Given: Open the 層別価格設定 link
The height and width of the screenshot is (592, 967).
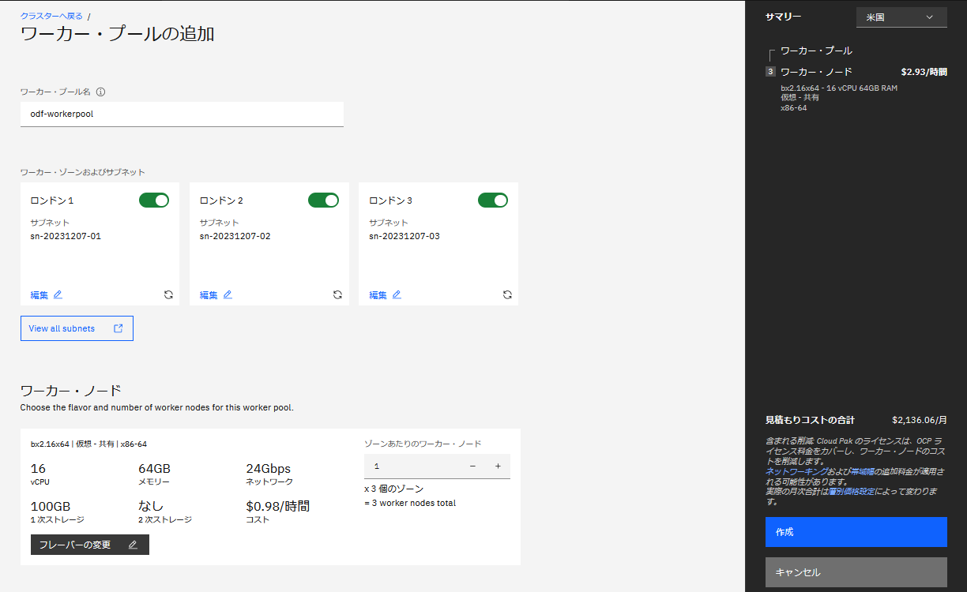Looking at the screenshot, I should click(852, 491).
